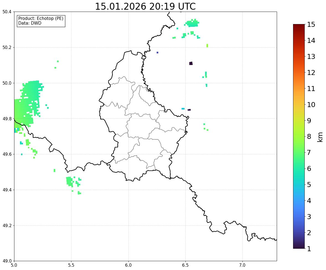Click the y-axis label 49.8
This screenshot has height=270, width=326.
(7, 119)
